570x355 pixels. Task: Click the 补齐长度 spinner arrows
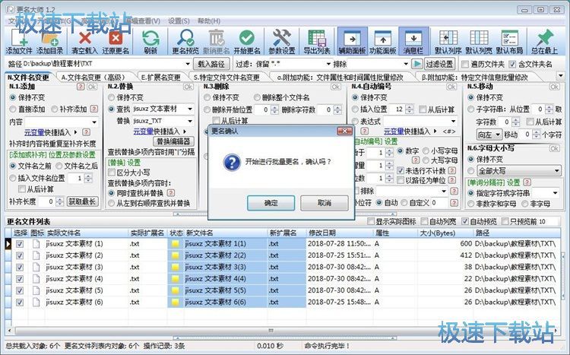[x=60, y=201]
